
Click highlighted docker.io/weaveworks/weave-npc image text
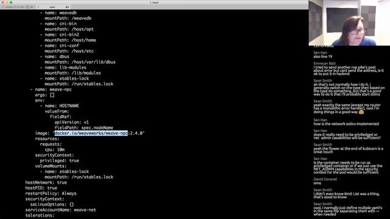pos(91,133)
